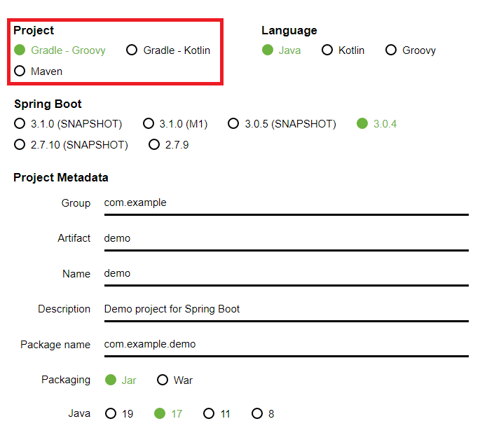Select Java version 19

119,413
